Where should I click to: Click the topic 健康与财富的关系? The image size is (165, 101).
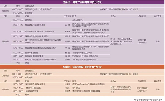point(33,88)
